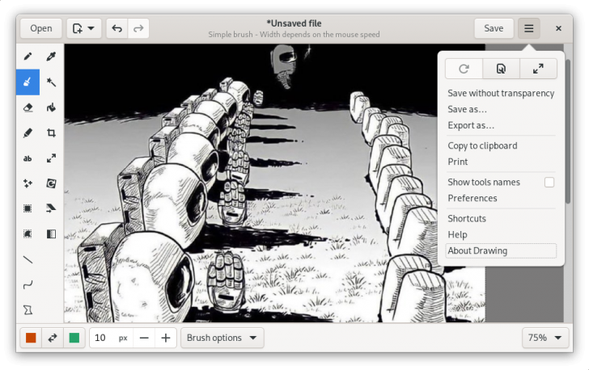The image size is (589, 370).
Task: Select the Eraser tool
Action: (x=28, y=107)
